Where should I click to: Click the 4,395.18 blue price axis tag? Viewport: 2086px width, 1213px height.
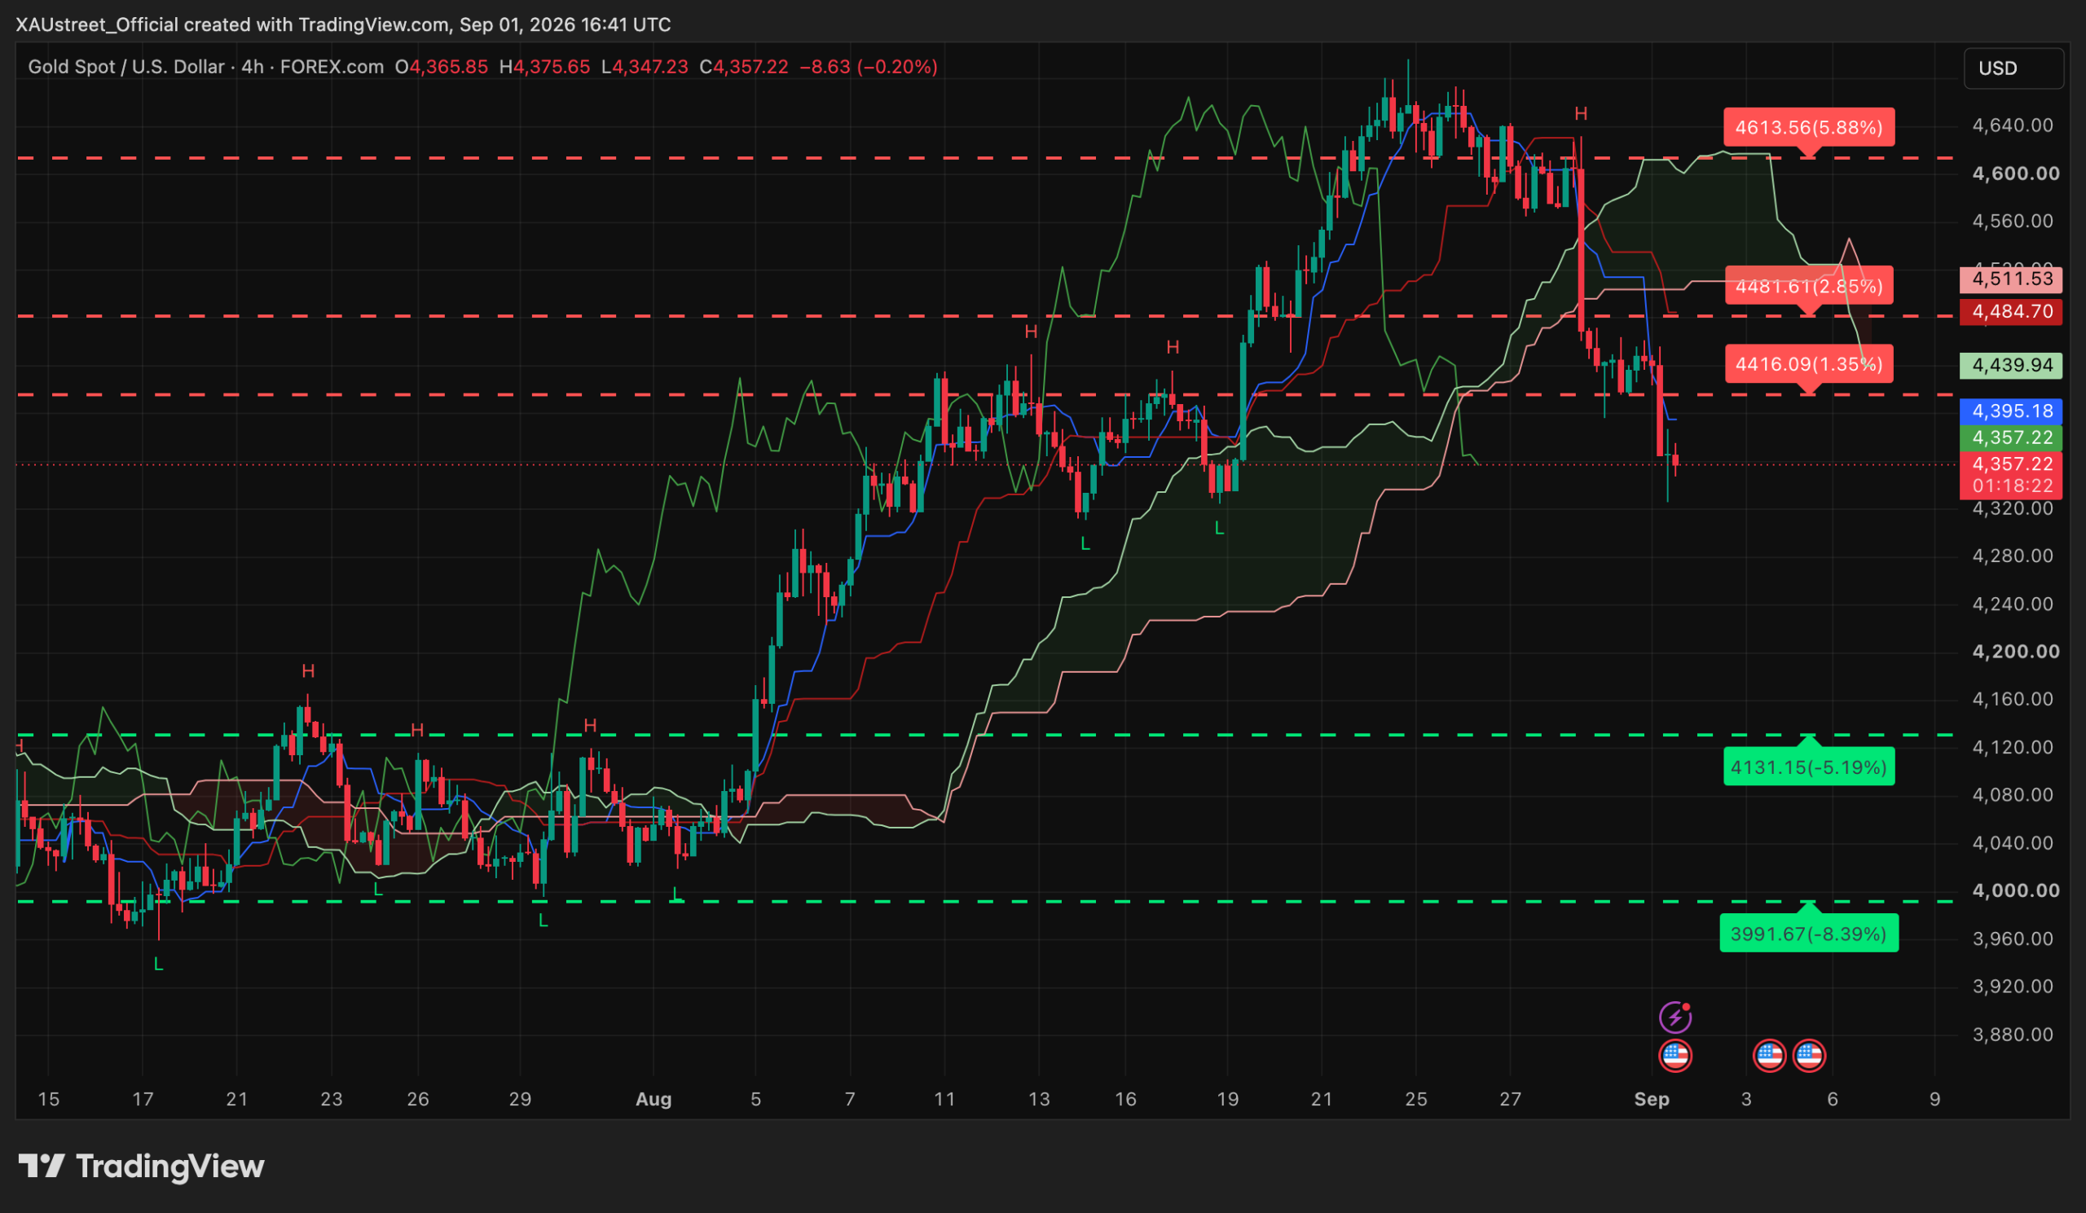tap(2013, 411)
